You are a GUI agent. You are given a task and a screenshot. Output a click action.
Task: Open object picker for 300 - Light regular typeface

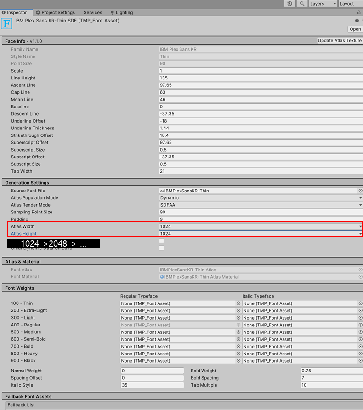[238, 318]
